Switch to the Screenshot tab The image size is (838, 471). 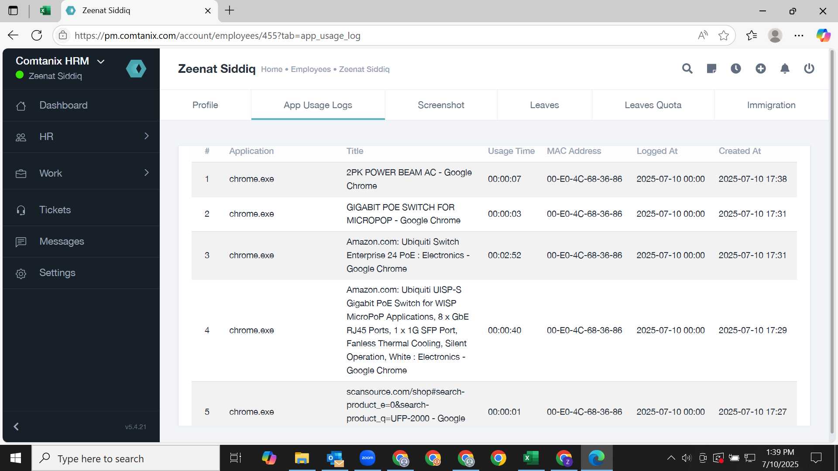(x=441, y=105)
